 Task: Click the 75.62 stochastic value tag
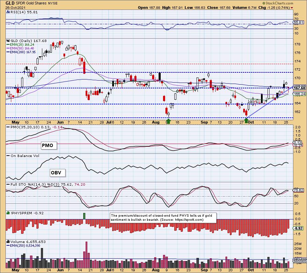pyautogui.click(x=298, y=190)
